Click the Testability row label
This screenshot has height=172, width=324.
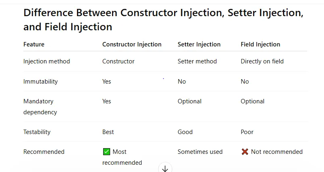pyautogui.click(x=37, y=132)
